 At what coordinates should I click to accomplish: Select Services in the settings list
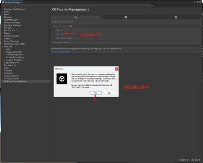pyautogui.click(x=8, y=47)
